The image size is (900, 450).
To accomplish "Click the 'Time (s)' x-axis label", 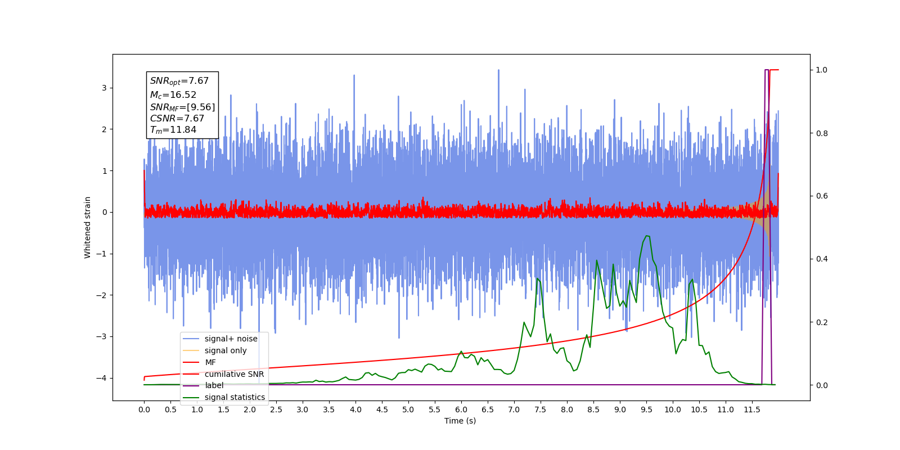I will point(460,421).
